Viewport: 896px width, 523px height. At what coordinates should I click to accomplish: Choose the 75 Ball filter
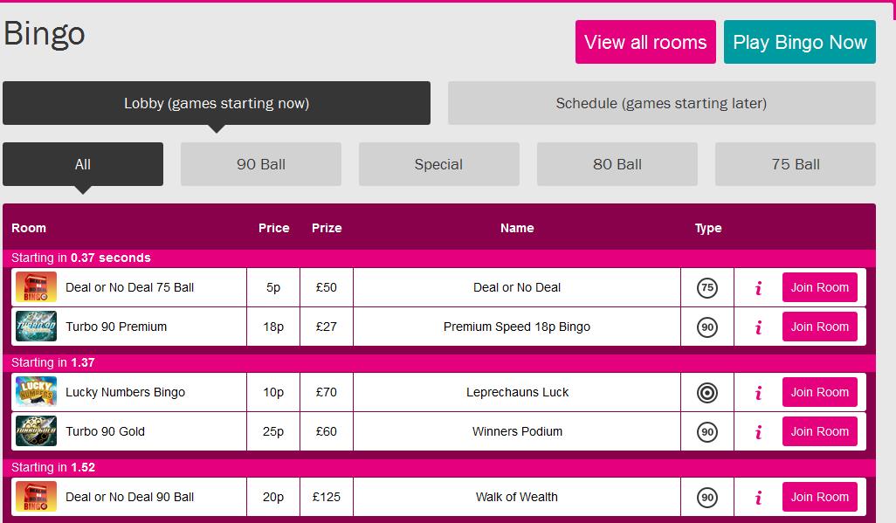[796, 164]
